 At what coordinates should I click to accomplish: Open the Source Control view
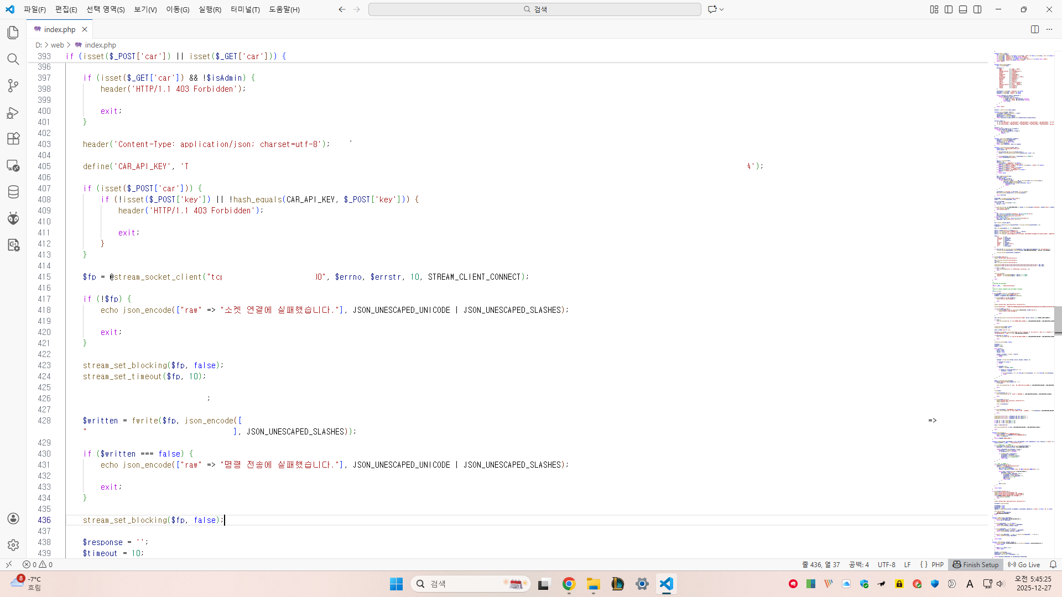pyautogui.click(x=13, y=86)
